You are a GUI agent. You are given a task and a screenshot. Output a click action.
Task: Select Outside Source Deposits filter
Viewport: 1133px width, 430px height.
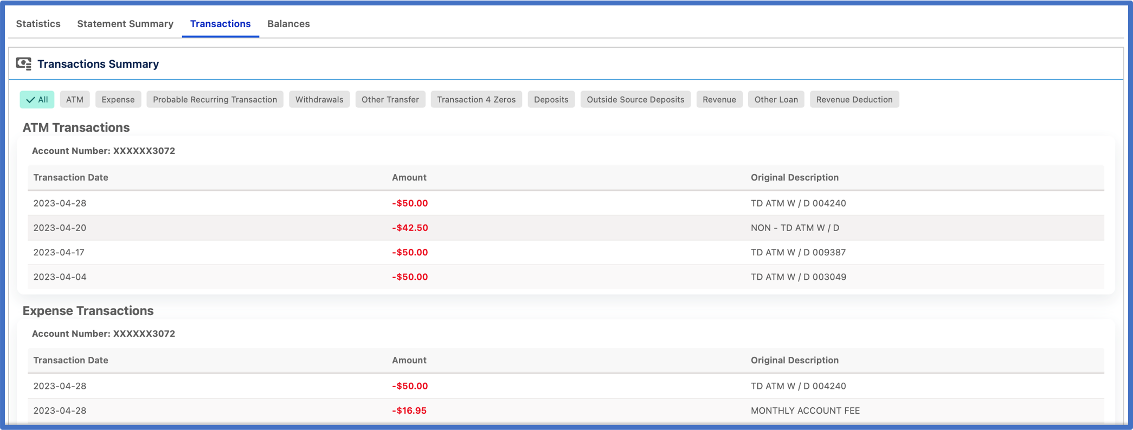point(635,99)
